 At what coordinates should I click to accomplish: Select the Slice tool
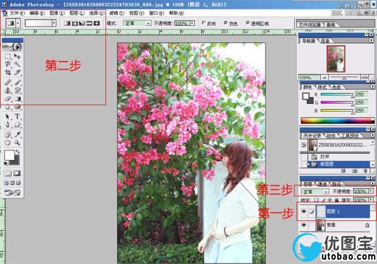pos(17,72)
